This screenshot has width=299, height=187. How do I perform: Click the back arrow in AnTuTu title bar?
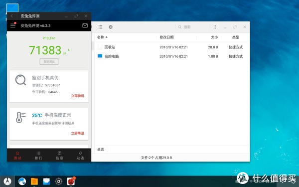(x=12, y=16)
